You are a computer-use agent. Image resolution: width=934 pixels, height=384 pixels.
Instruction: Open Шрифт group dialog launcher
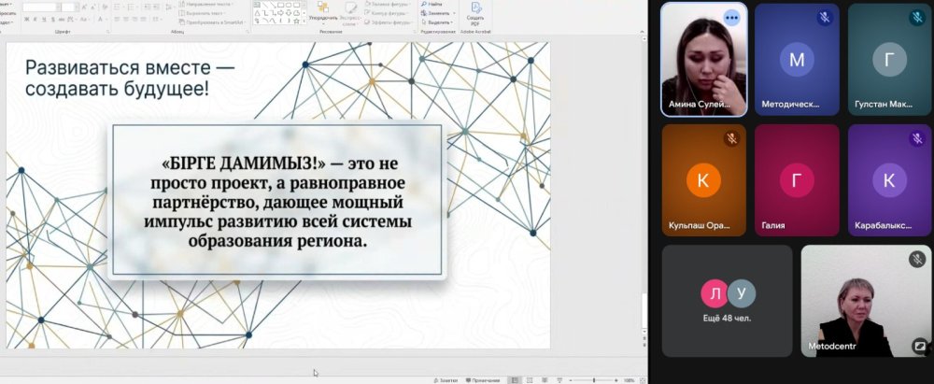[x=107, y=32]
